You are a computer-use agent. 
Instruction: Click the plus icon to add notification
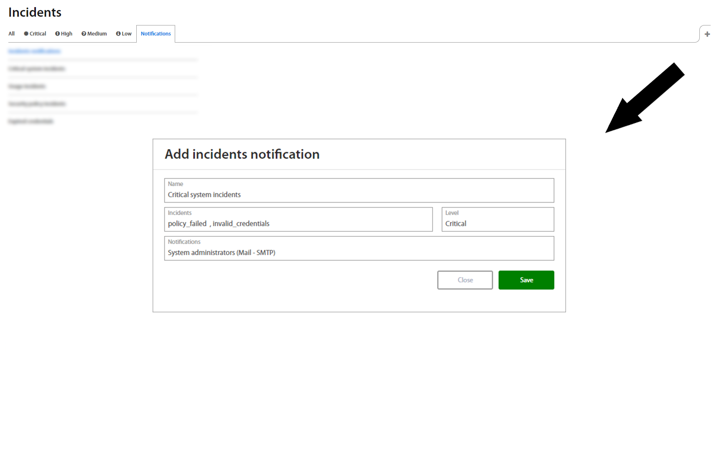(707, 34)
